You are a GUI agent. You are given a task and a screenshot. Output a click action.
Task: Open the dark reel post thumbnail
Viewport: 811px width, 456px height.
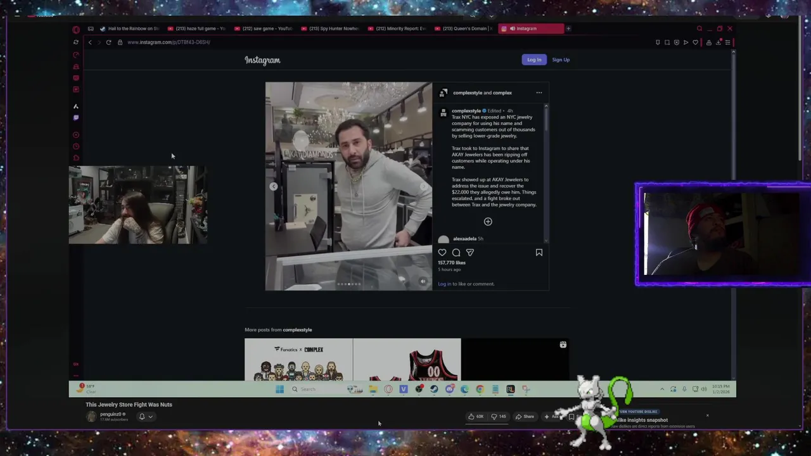(x=515, y=360)
